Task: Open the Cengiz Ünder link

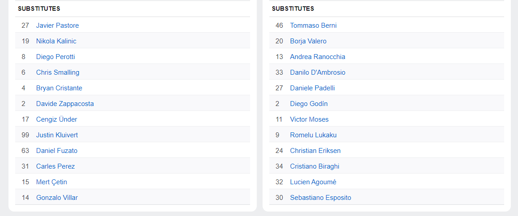Action: [57, 119]
